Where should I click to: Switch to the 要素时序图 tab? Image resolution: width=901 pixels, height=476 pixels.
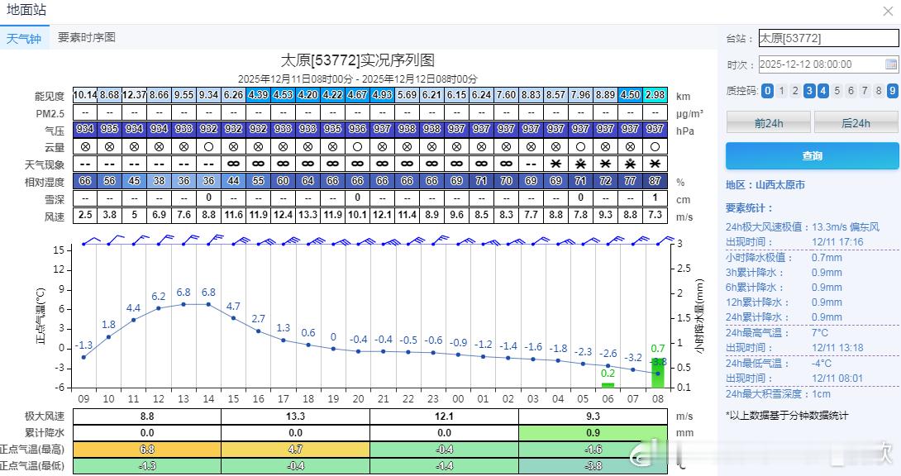(87, 37)
